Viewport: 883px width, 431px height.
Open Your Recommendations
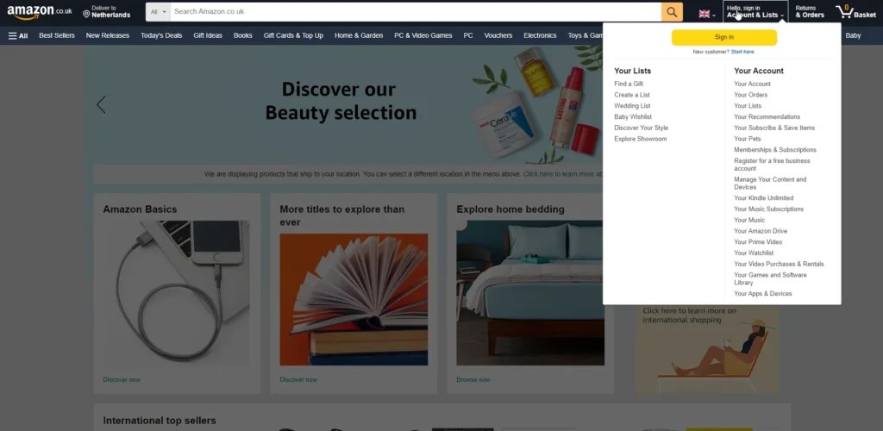click(x=767, y=117)
